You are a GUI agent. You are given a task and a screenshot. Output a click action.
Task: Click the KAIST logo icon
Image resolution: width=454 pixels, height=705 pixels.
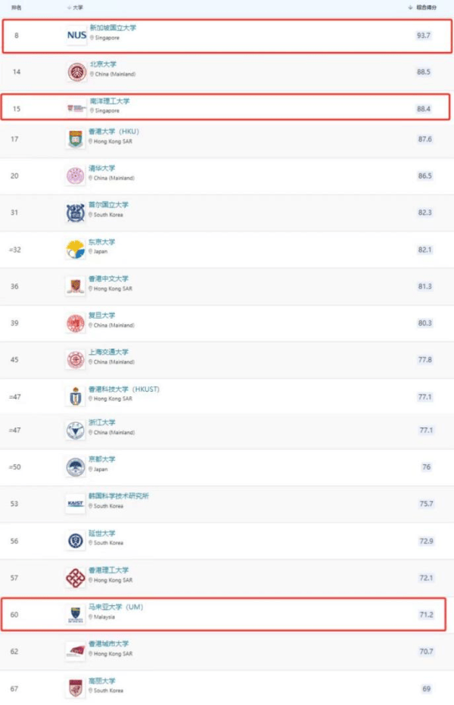(x=76, y=503)
